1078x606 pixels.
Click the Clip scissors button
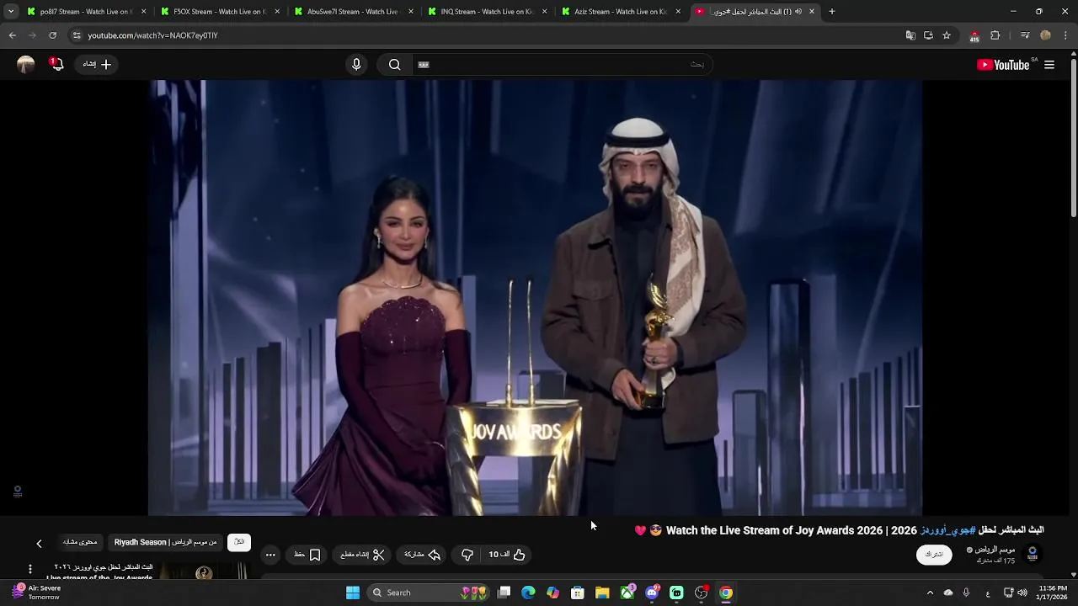(363, 555)
